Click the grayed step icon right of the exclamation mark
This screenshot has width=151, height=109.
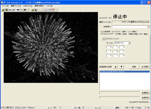(43, 10)
